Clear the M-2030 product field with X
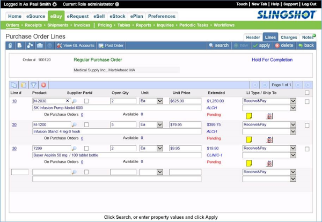The width and height of the screenshot is (322, 222). point(68,101)
